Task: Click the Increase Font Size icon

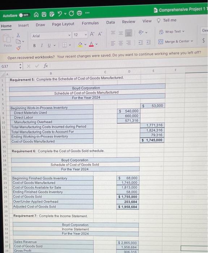Action: [x=92, y=34]
